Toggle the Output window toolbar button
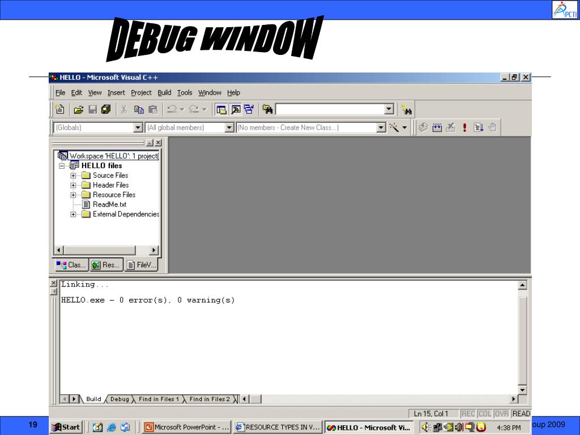Screen dimensions: 580x435 pos(235,109)
